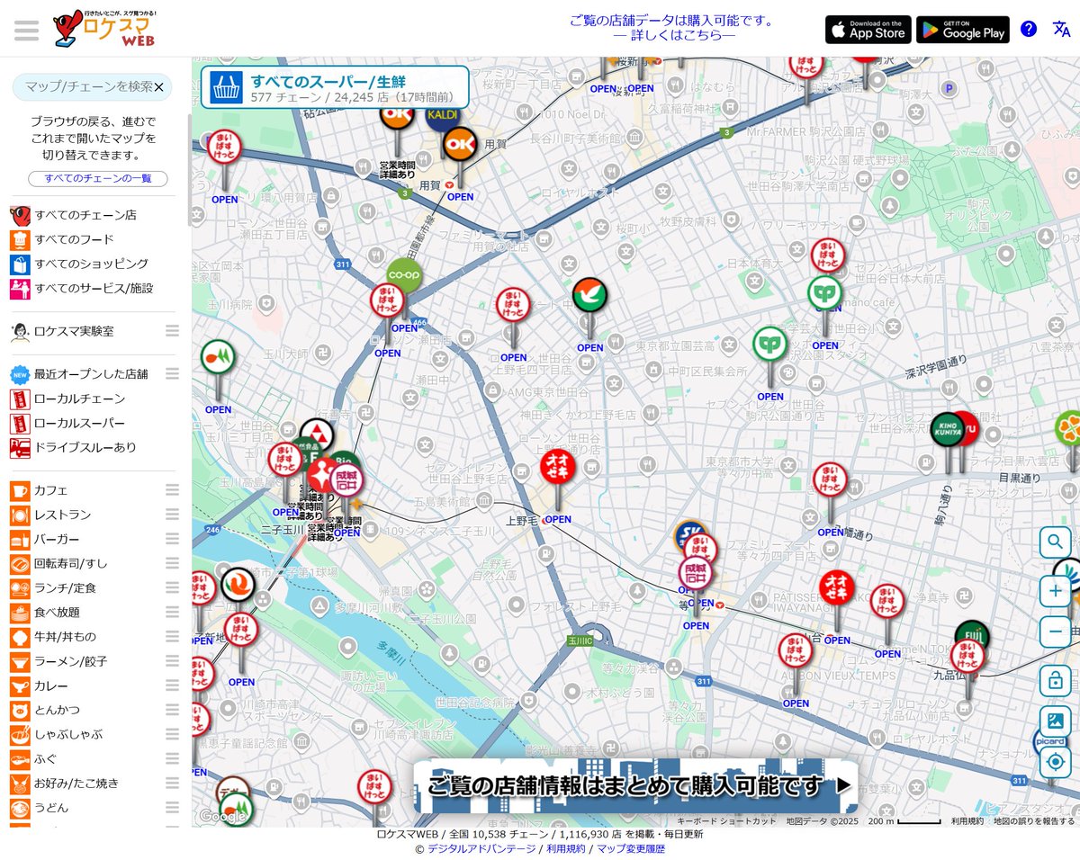The image size is (1080, 860).
Task: Zoom in the map with plus button
Action: [x=1055, y=591]
